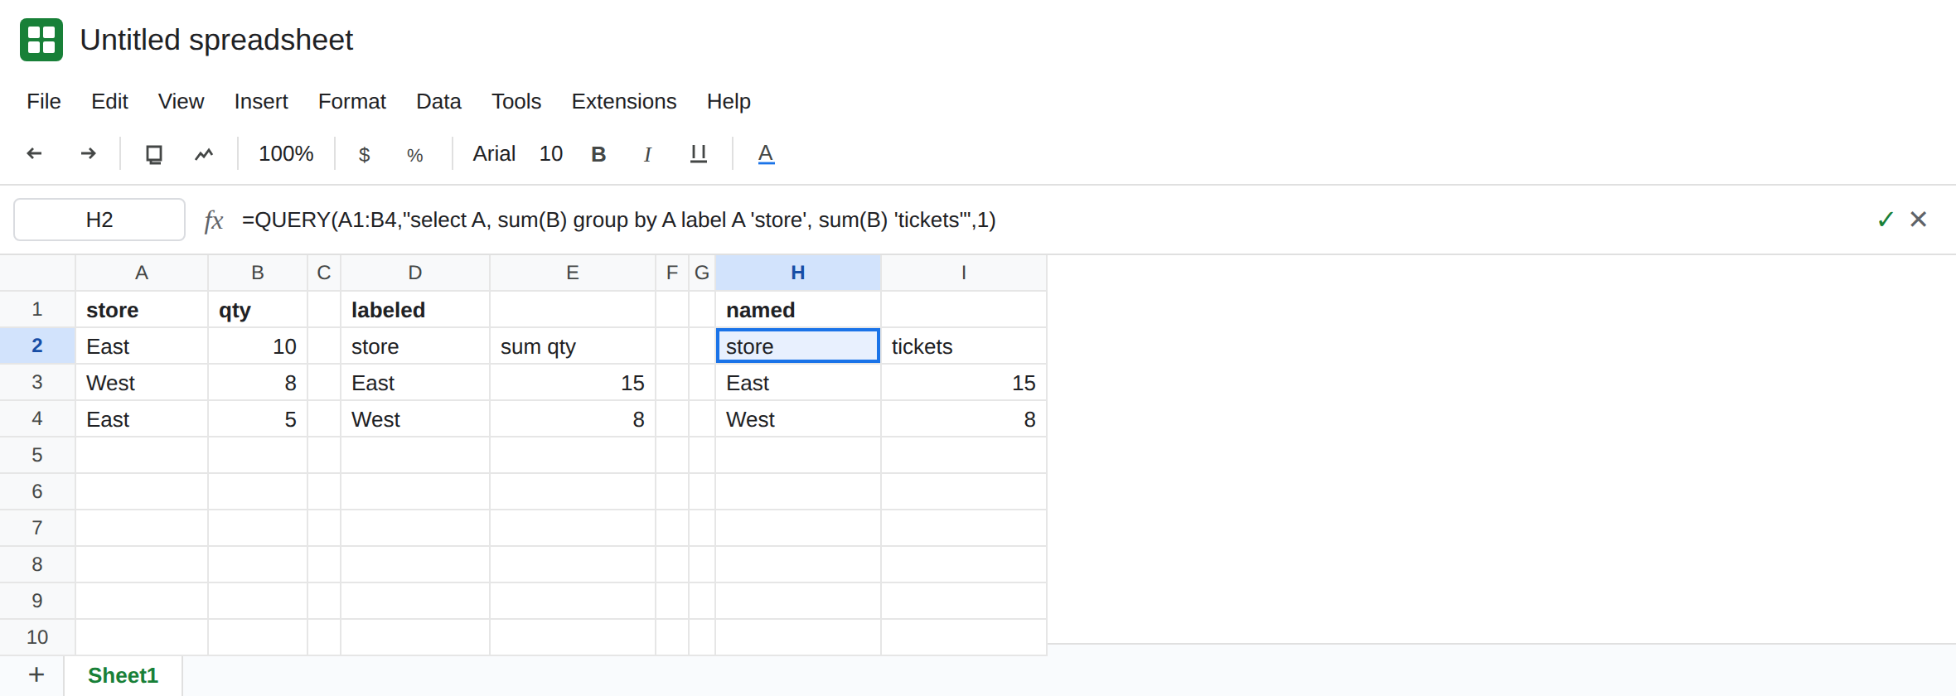The height and width of the screenshot is (696, 1956).
Task: Click cell E2 containing 'sum qty'
Action: coord(573,346)
